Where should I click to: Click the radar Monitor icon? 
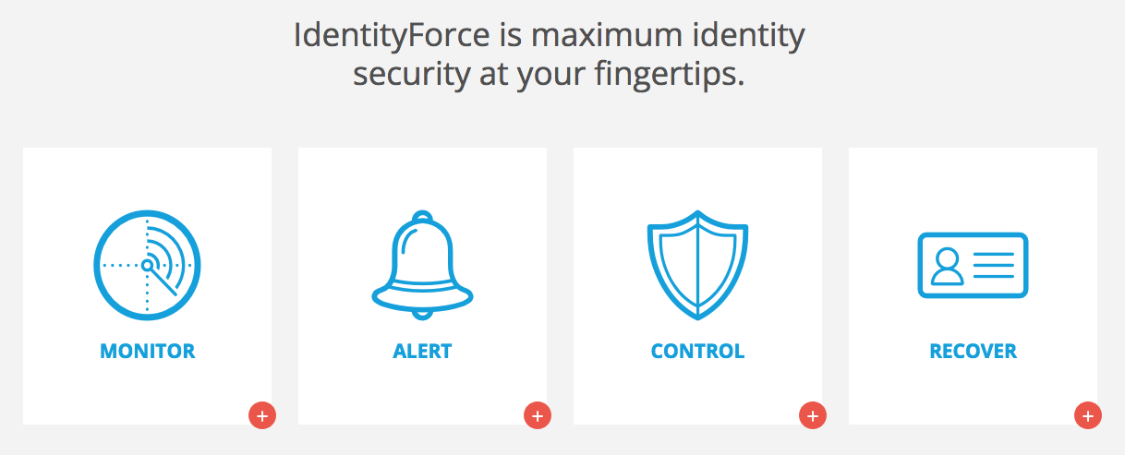[x=147, y=265]
